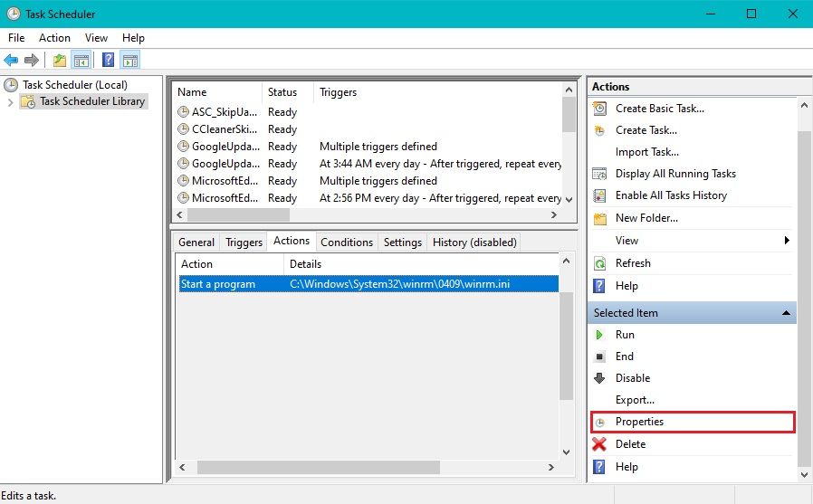The width and height of the screenshot is (813, 504).
Task: Collapse the Selected Item section
Action: 787,313
